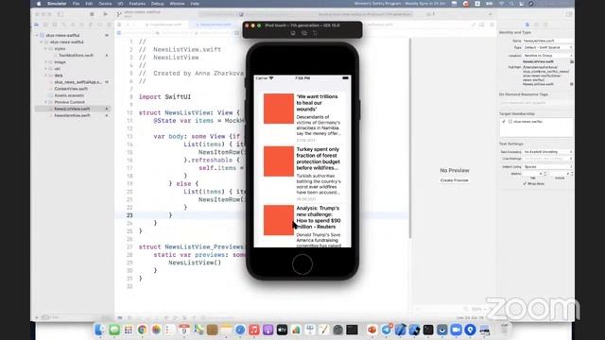Collapse the root stus-news-swiftui project

(37, 35)
